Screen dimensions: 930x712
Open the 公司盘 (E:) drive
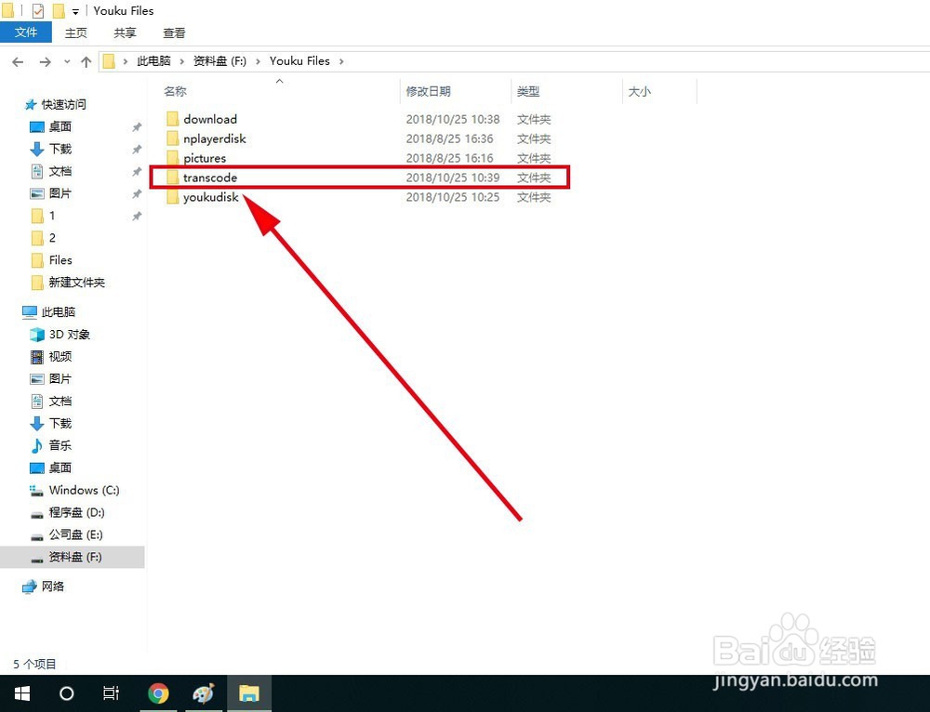pos(76,534)
